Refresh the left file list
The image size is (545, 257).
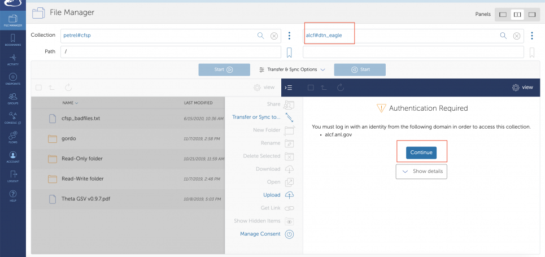(x=68, y=88)
